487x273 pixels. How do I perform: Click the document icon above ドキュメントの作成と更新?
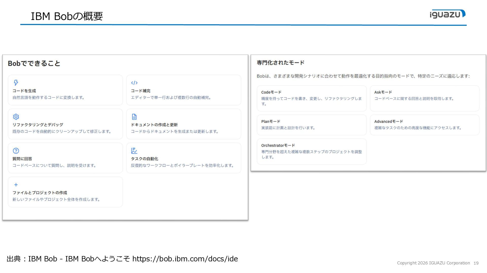(134, 117)
